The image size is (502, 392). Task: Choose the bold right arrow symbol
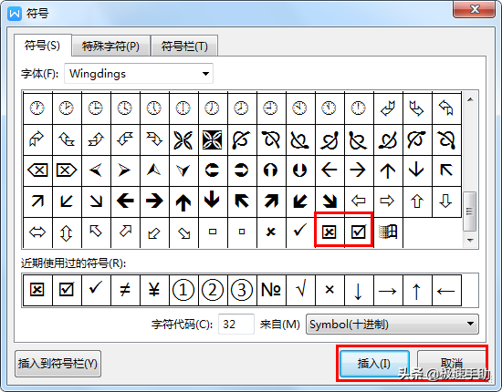click(154, 201)
